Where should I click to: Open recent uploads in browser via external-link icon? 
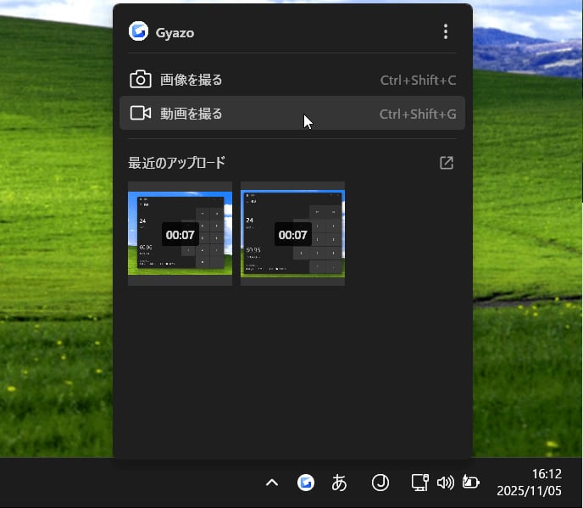coord(447,163)
